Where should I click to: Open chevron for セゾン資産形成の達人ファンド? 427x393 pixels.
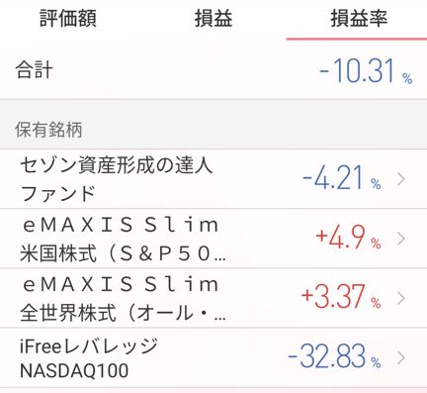click(x=401, y=179)
